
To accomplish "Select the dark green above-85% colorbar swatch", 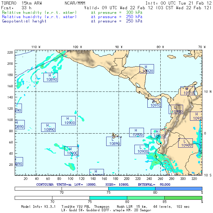I will pos(183,198).
